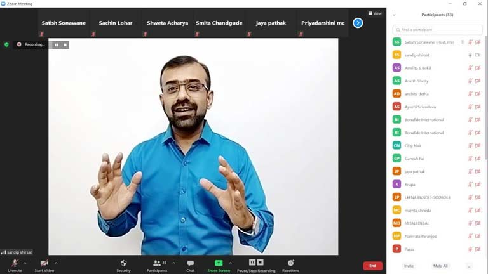The height and width of the screenshot is (274, 488).
Task: Open the Reactions menu
Action: tap(290, 263)
